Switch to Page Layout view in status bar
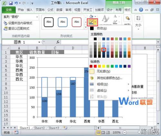This screenshot has width=161, height=136. [103, 132]
